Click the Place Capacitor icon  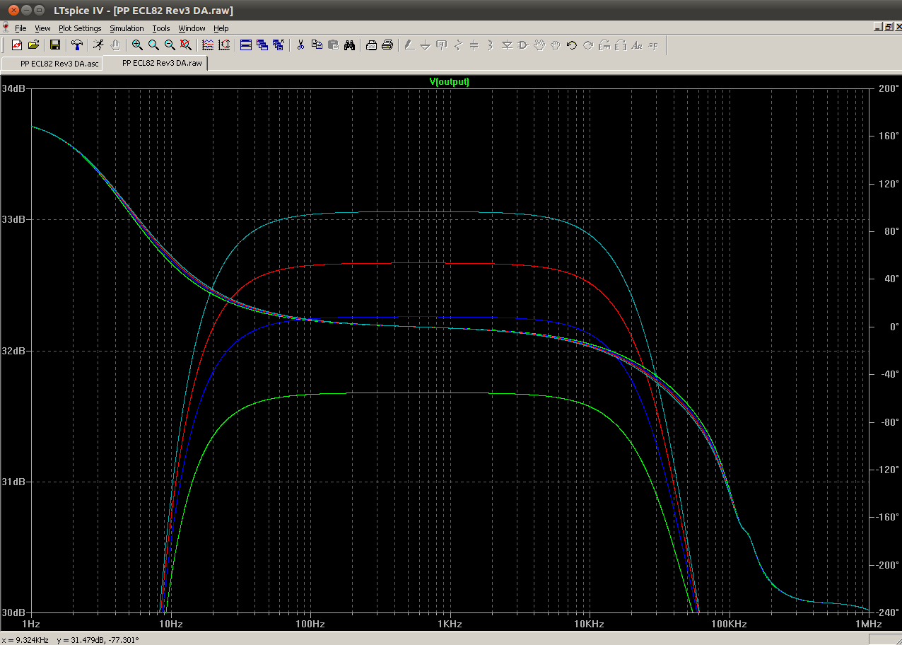474,45
